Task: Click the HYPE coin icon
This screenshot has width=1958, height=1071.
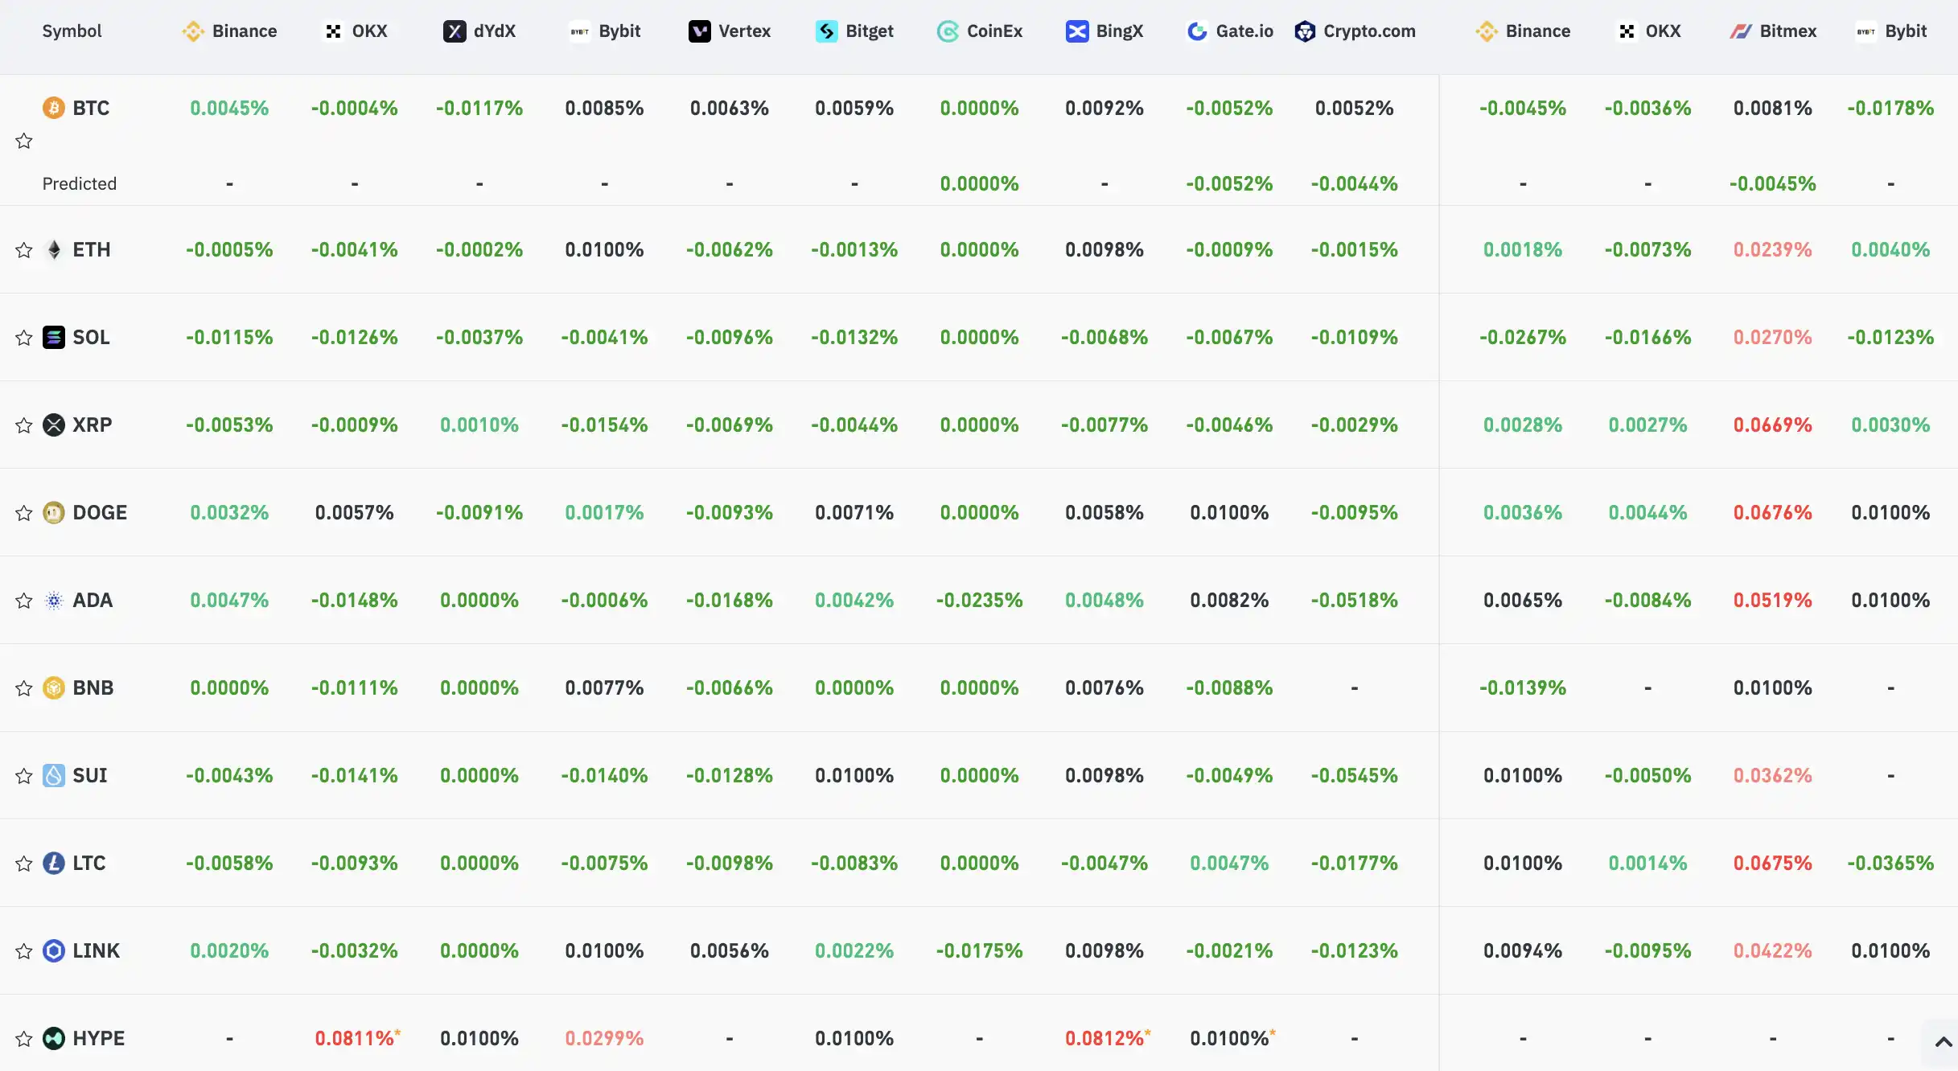Action: click(x=54, y=1038)
